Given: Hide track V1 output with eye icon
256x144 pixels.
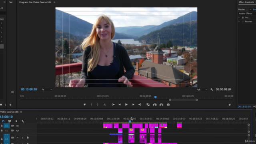Looking at the screenshot, I should click(x=18, y=131).
